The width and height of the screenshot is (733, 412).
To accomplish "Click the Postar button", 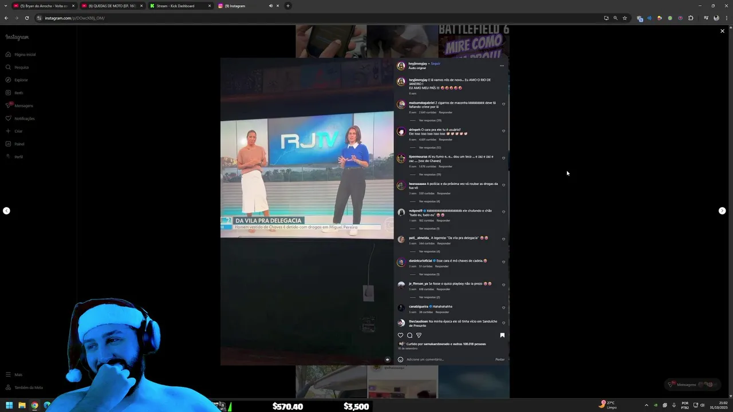I will [x=500, y=359].
